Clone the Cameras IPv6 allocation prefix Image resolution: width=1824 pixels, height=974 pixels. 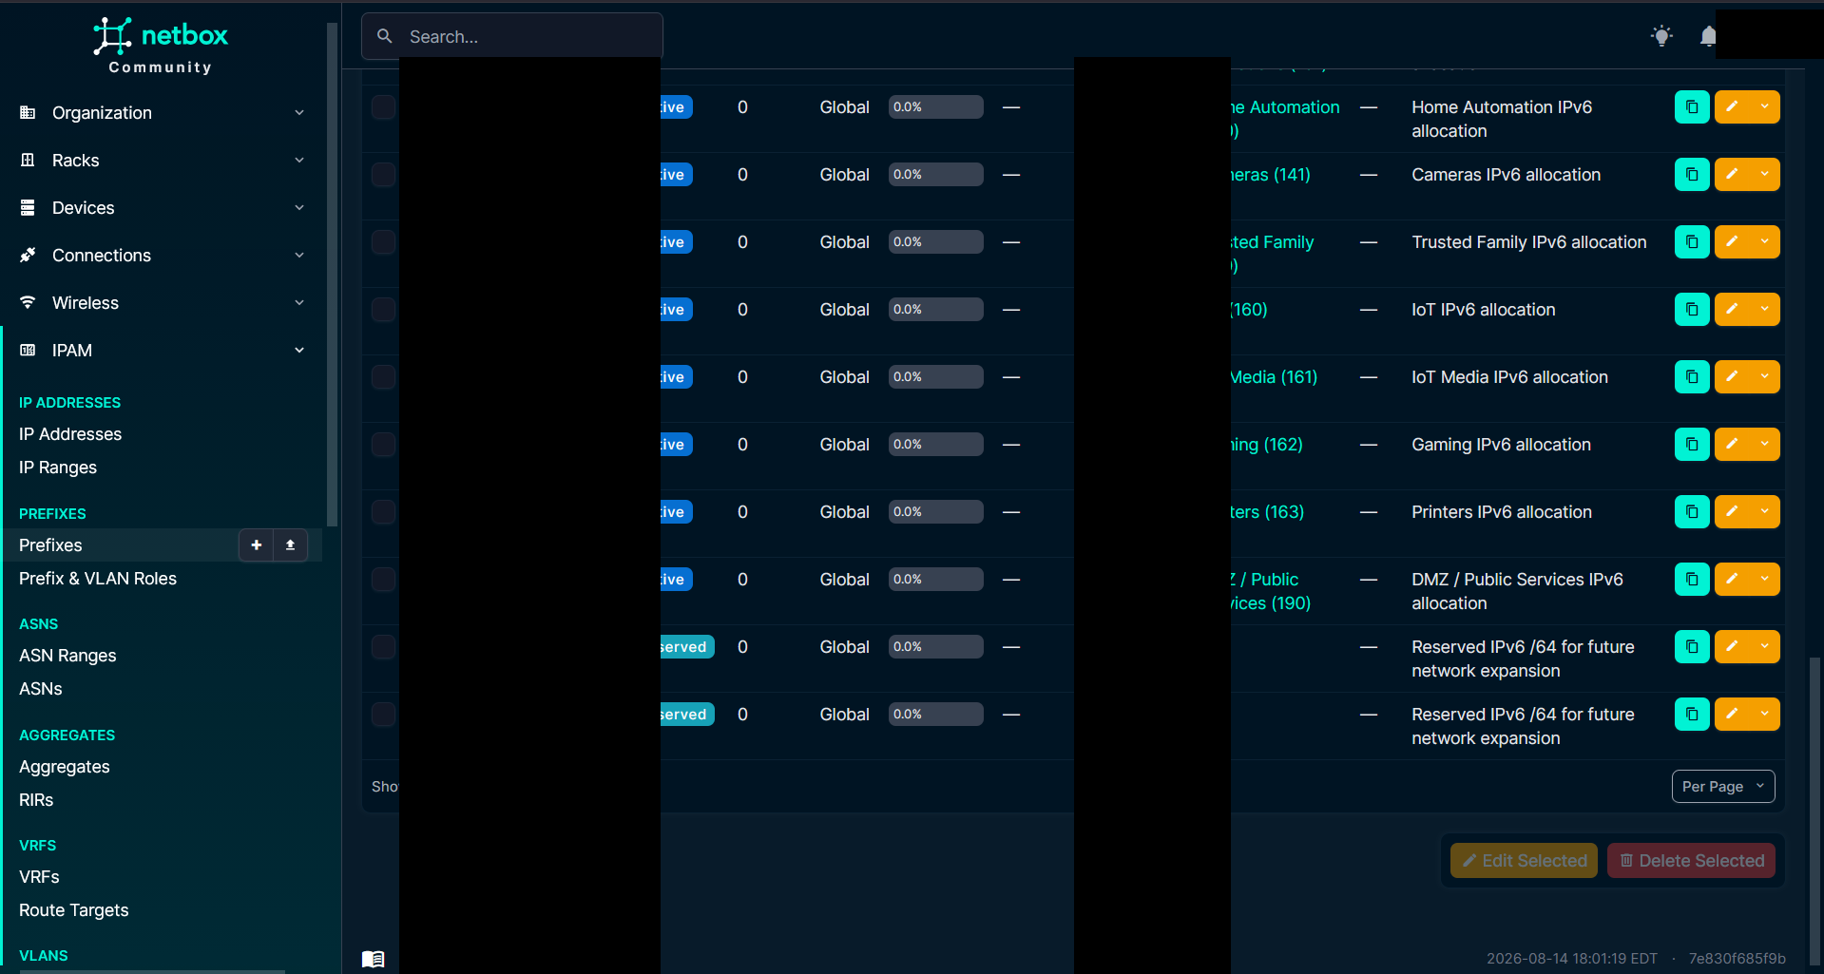[x=1692, y=175]
